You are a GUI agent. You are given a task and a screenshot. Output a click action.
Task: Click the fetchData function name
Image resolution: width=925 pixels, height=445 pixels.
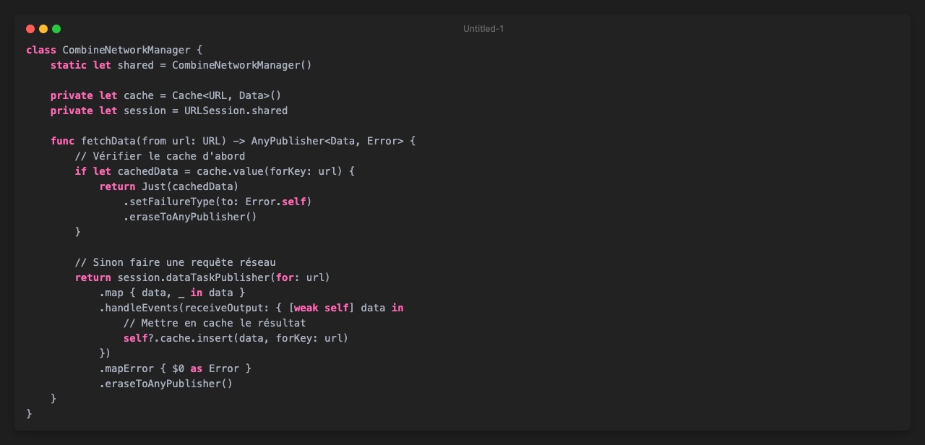tap(108, 141)
